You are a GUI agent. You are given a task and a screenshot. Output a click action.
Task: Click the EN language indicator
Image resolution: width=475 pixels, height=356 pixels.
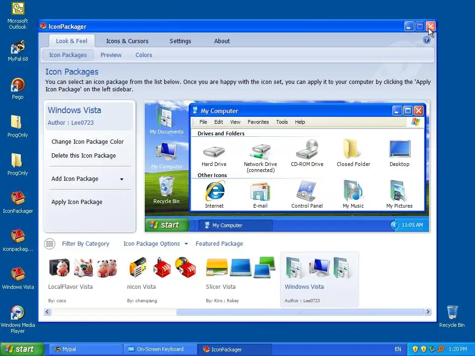[x=398, y=349]
